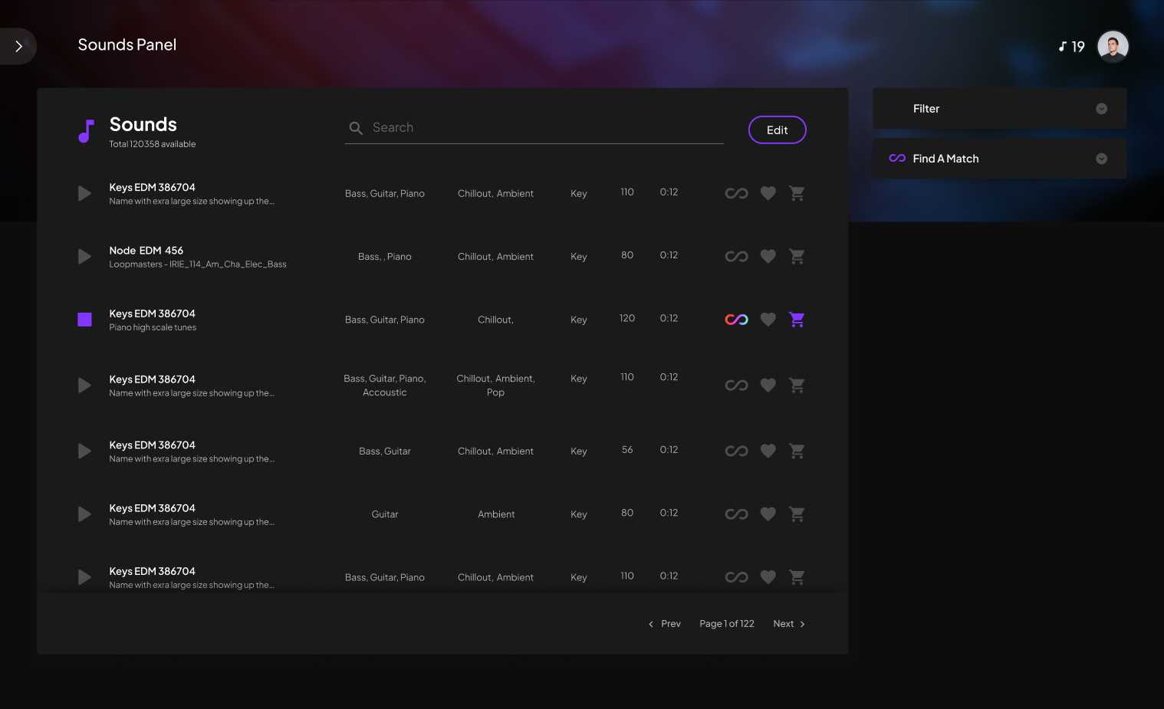Click match icon on Accoustic Pop row
The image size is (1164, 709).
tap(736, 385)
